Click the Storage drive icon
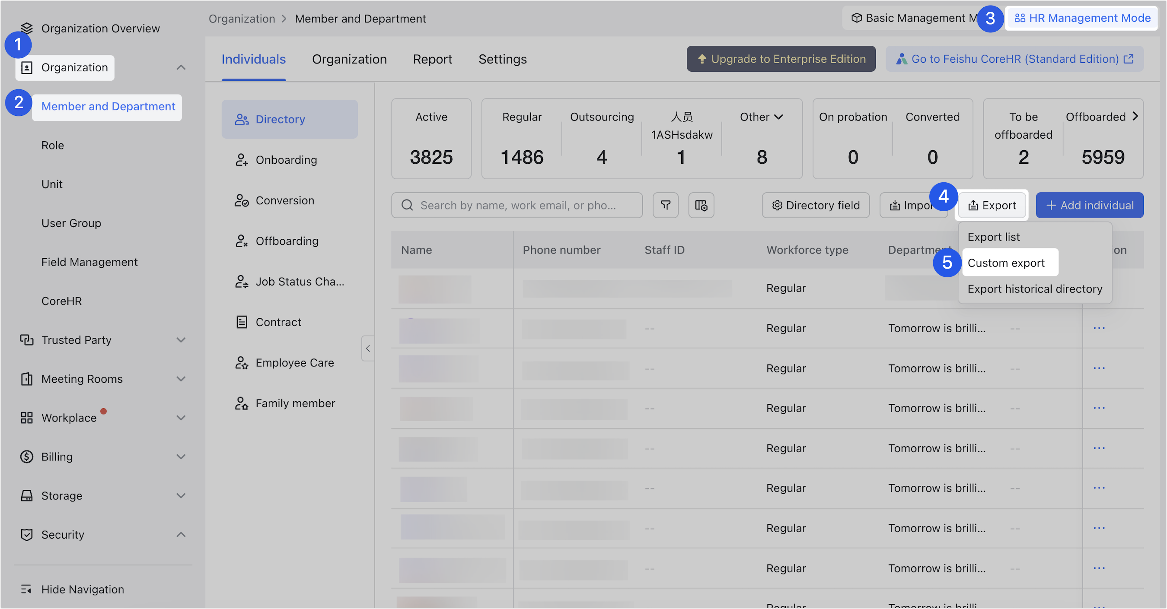 [x=27, y=495]
